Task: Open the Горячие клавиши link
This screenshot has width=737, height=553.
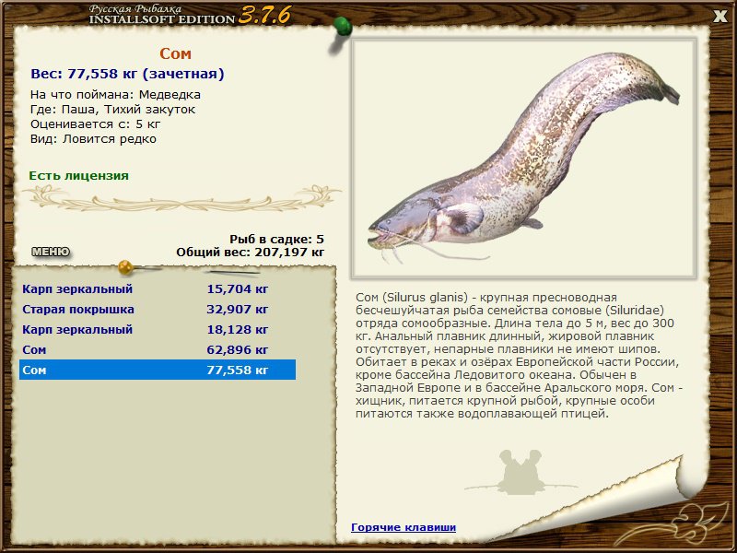Action: point(404,527)
